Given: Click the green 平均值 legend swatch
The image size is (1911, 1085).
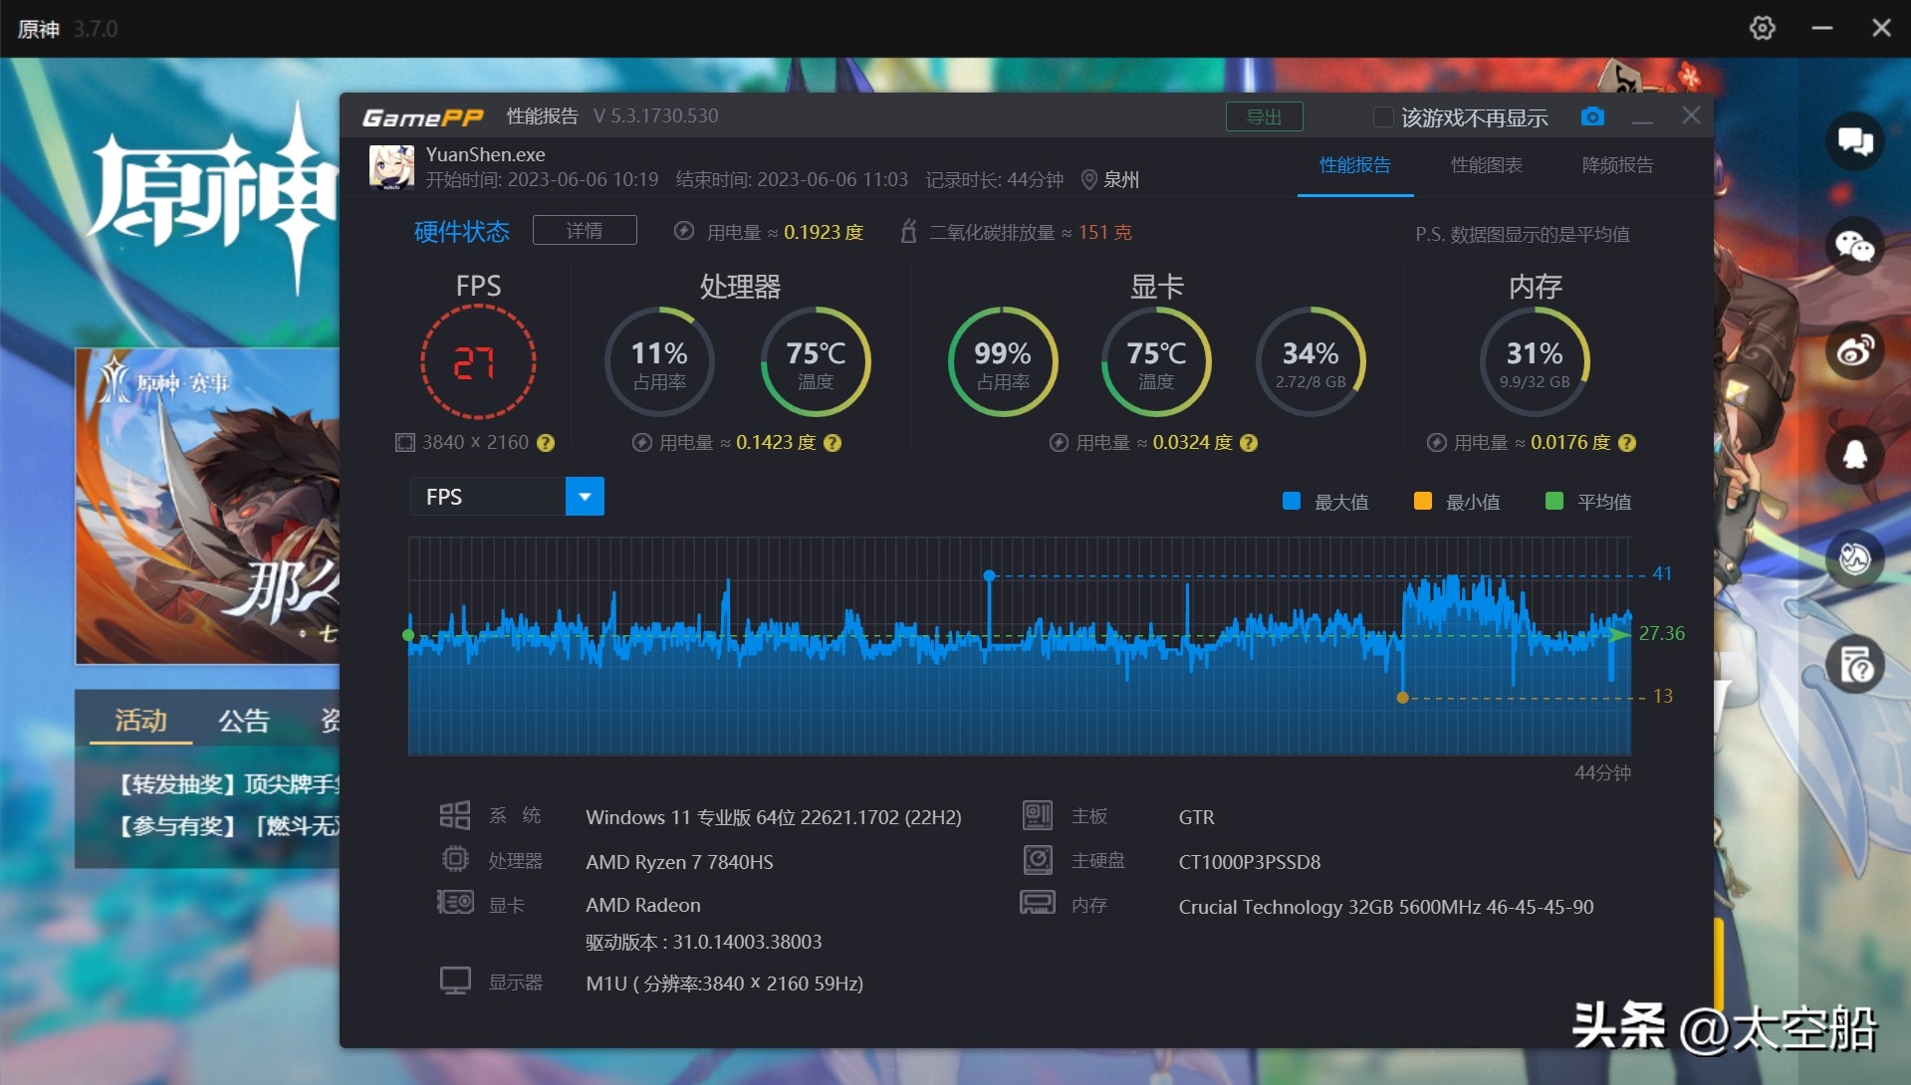Looking at the screenshot, I should [x=1553, y=501].
